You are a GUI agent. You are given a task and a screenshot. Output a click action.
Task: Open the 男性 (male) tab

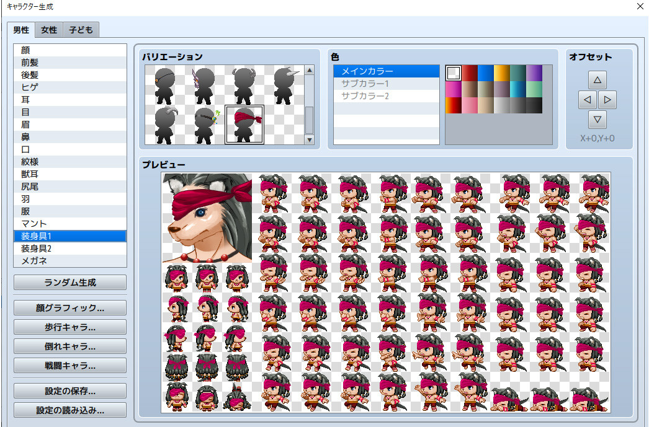pos(20,29)
